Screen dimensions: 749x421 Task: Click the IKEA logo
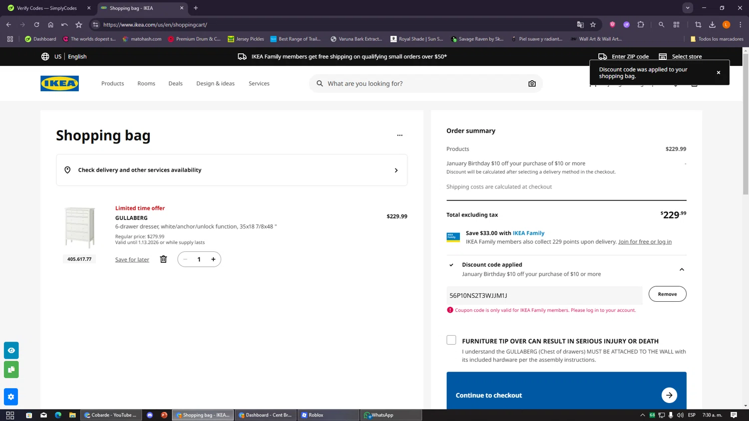pyautogui.click(x=59, y=83)
